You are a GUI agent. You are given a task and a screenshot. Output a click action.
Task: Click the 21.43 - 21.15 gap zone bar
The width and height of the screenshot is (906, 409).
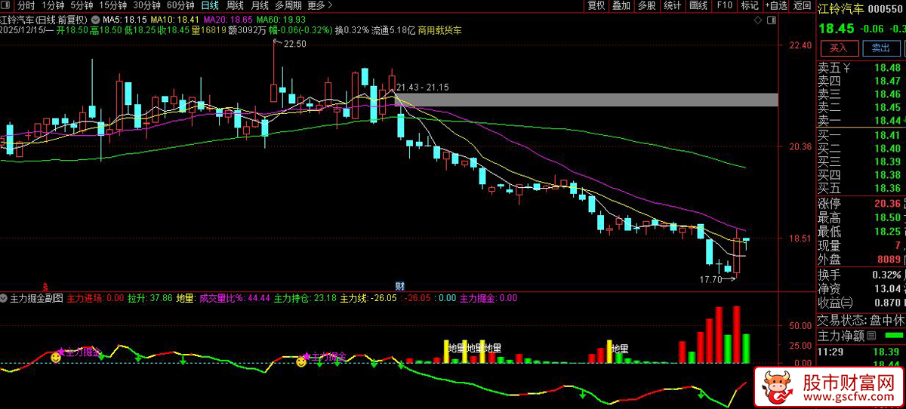tap(586, 100)
